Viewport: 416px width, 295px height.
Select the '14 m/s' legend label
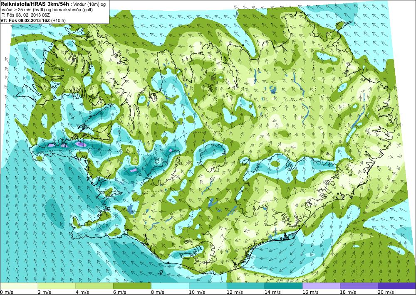pos(272,292)
